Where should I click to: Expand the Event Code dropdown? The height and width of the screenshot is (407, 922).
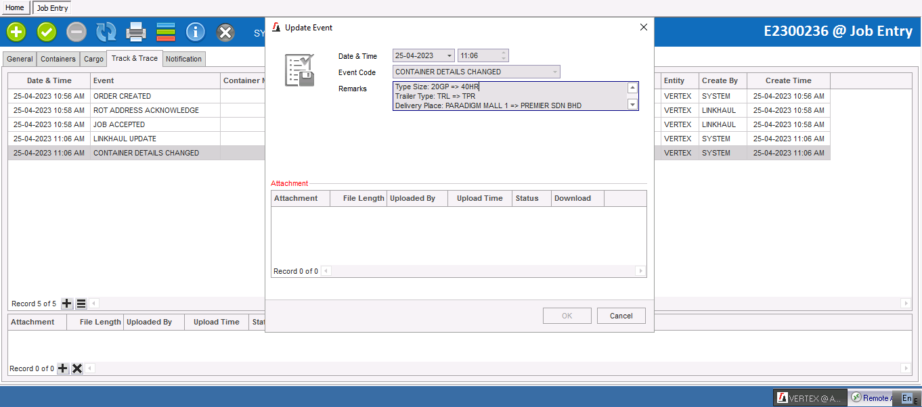554,72
